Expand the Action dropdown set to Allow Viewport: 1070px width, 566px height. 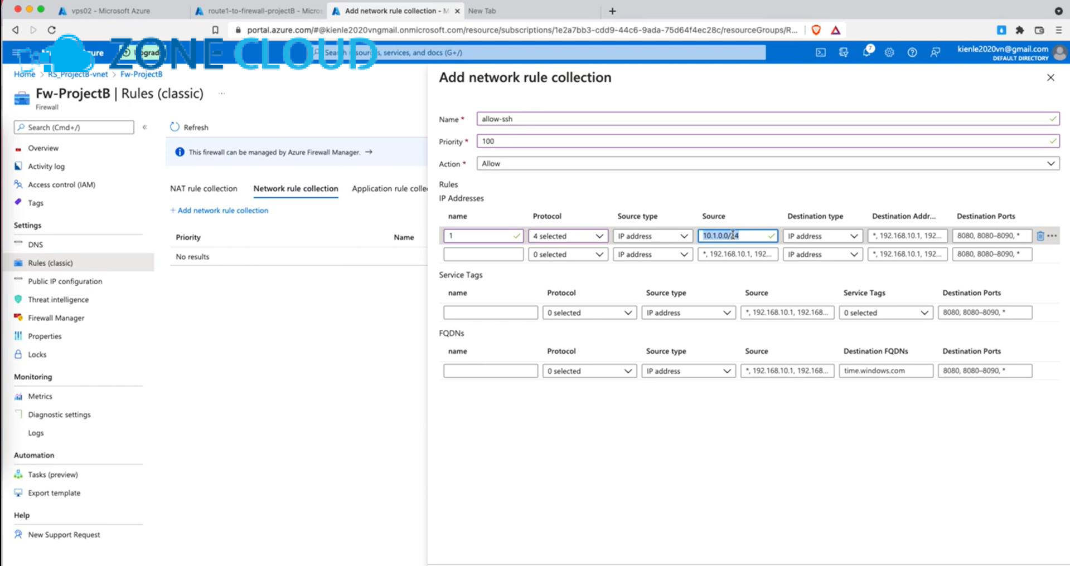tap(767, 164)
